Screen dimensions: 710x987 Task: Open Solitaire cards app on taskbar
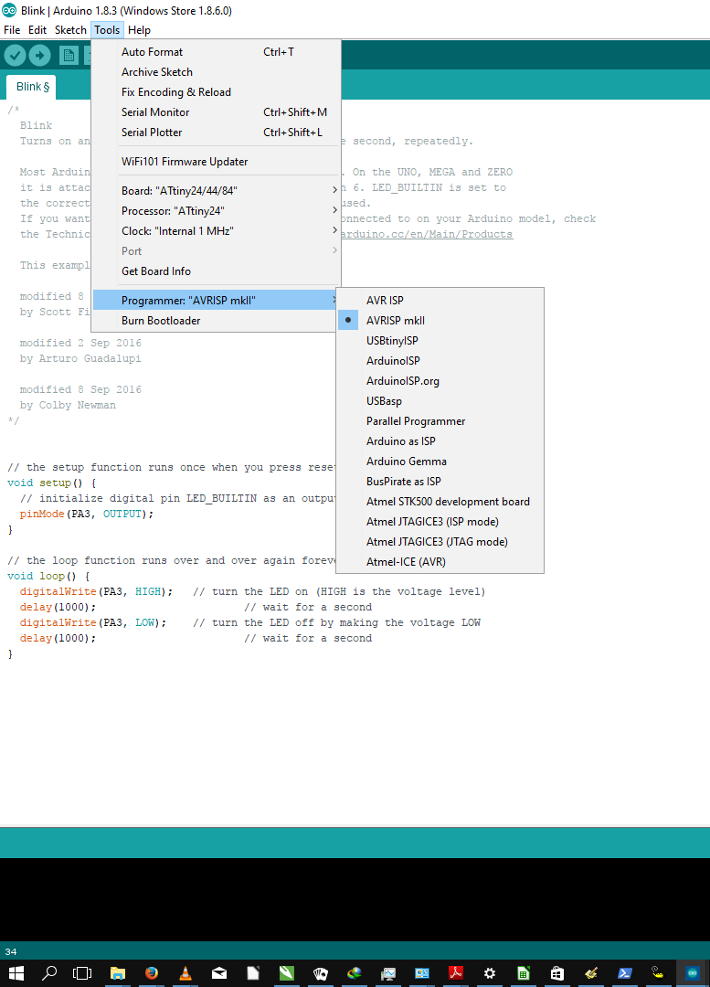coord(321,973)
